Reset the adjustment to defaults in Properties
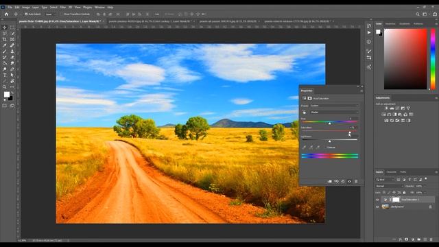This screenshot has height=247, width=439. pos(343,181)
